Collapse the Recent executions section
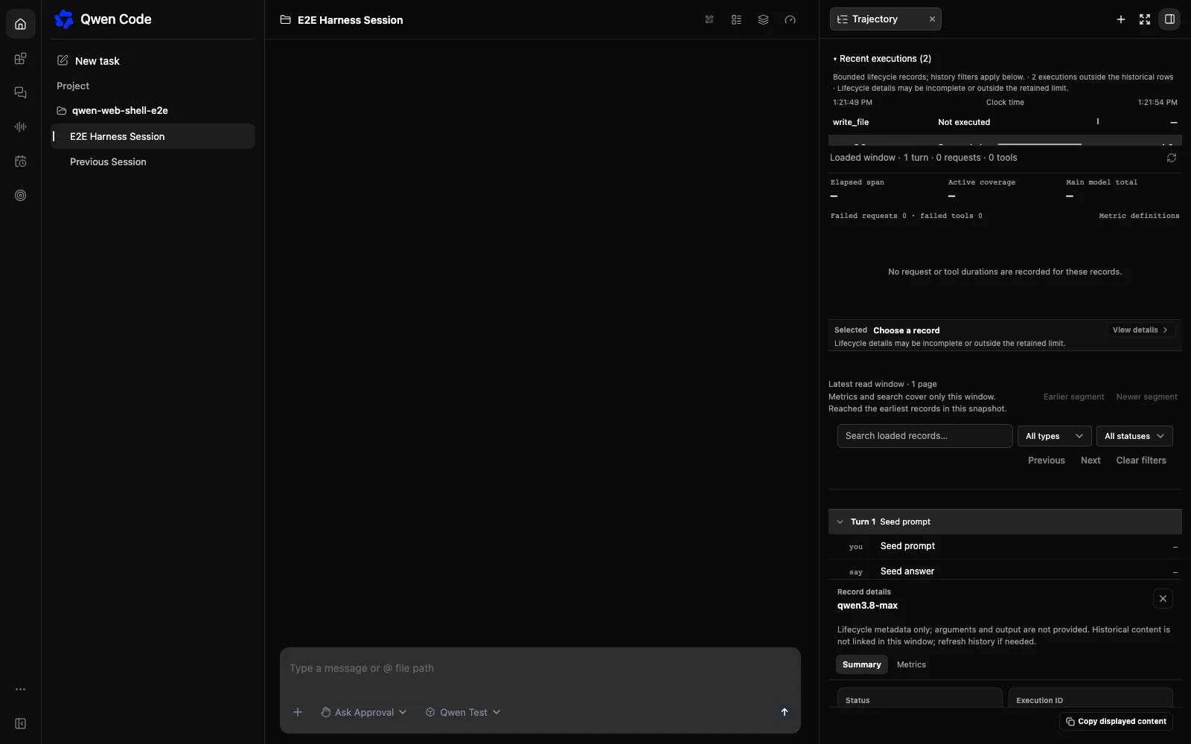The height and width of the screenshot is (744, 1191). [x=882, y=59]
